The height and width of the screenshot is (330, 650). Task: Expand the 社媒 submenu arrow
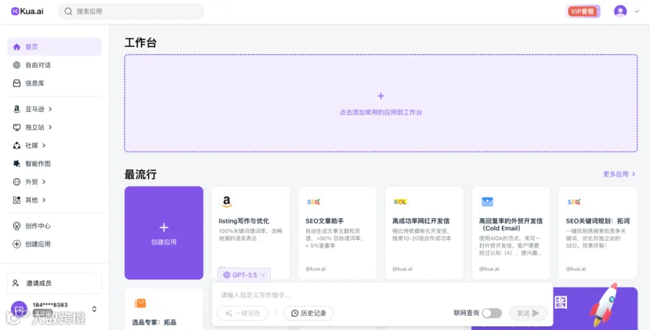tap(44, 146)
